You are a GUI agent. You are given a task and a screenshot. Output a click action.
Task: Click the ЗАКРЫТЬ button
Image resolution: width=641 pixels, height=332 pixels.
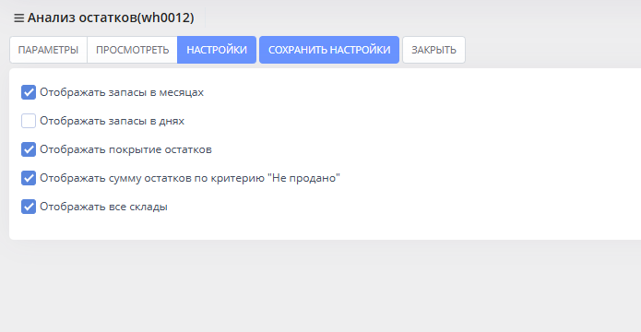coord(433,50)
